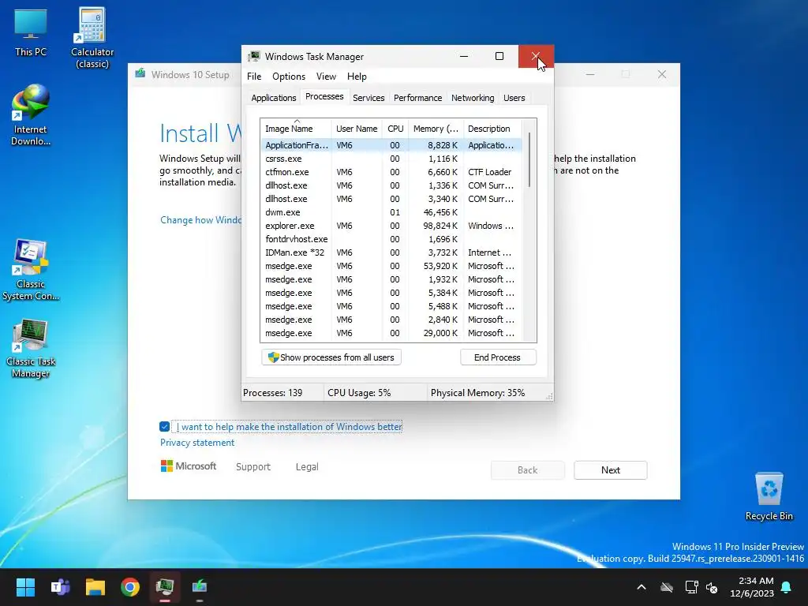Click the Windows Start button
Viewport: 808px width, 606px height.
[25, 587]
